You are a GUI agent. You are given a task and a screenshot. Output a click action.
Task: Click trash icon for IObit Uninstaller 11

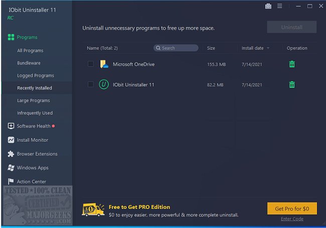[292, 84]
